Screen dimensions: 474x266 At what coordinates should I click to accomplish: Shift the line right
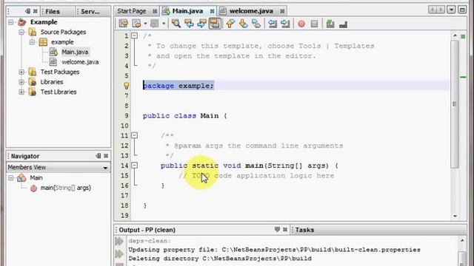tap(285, 24)
